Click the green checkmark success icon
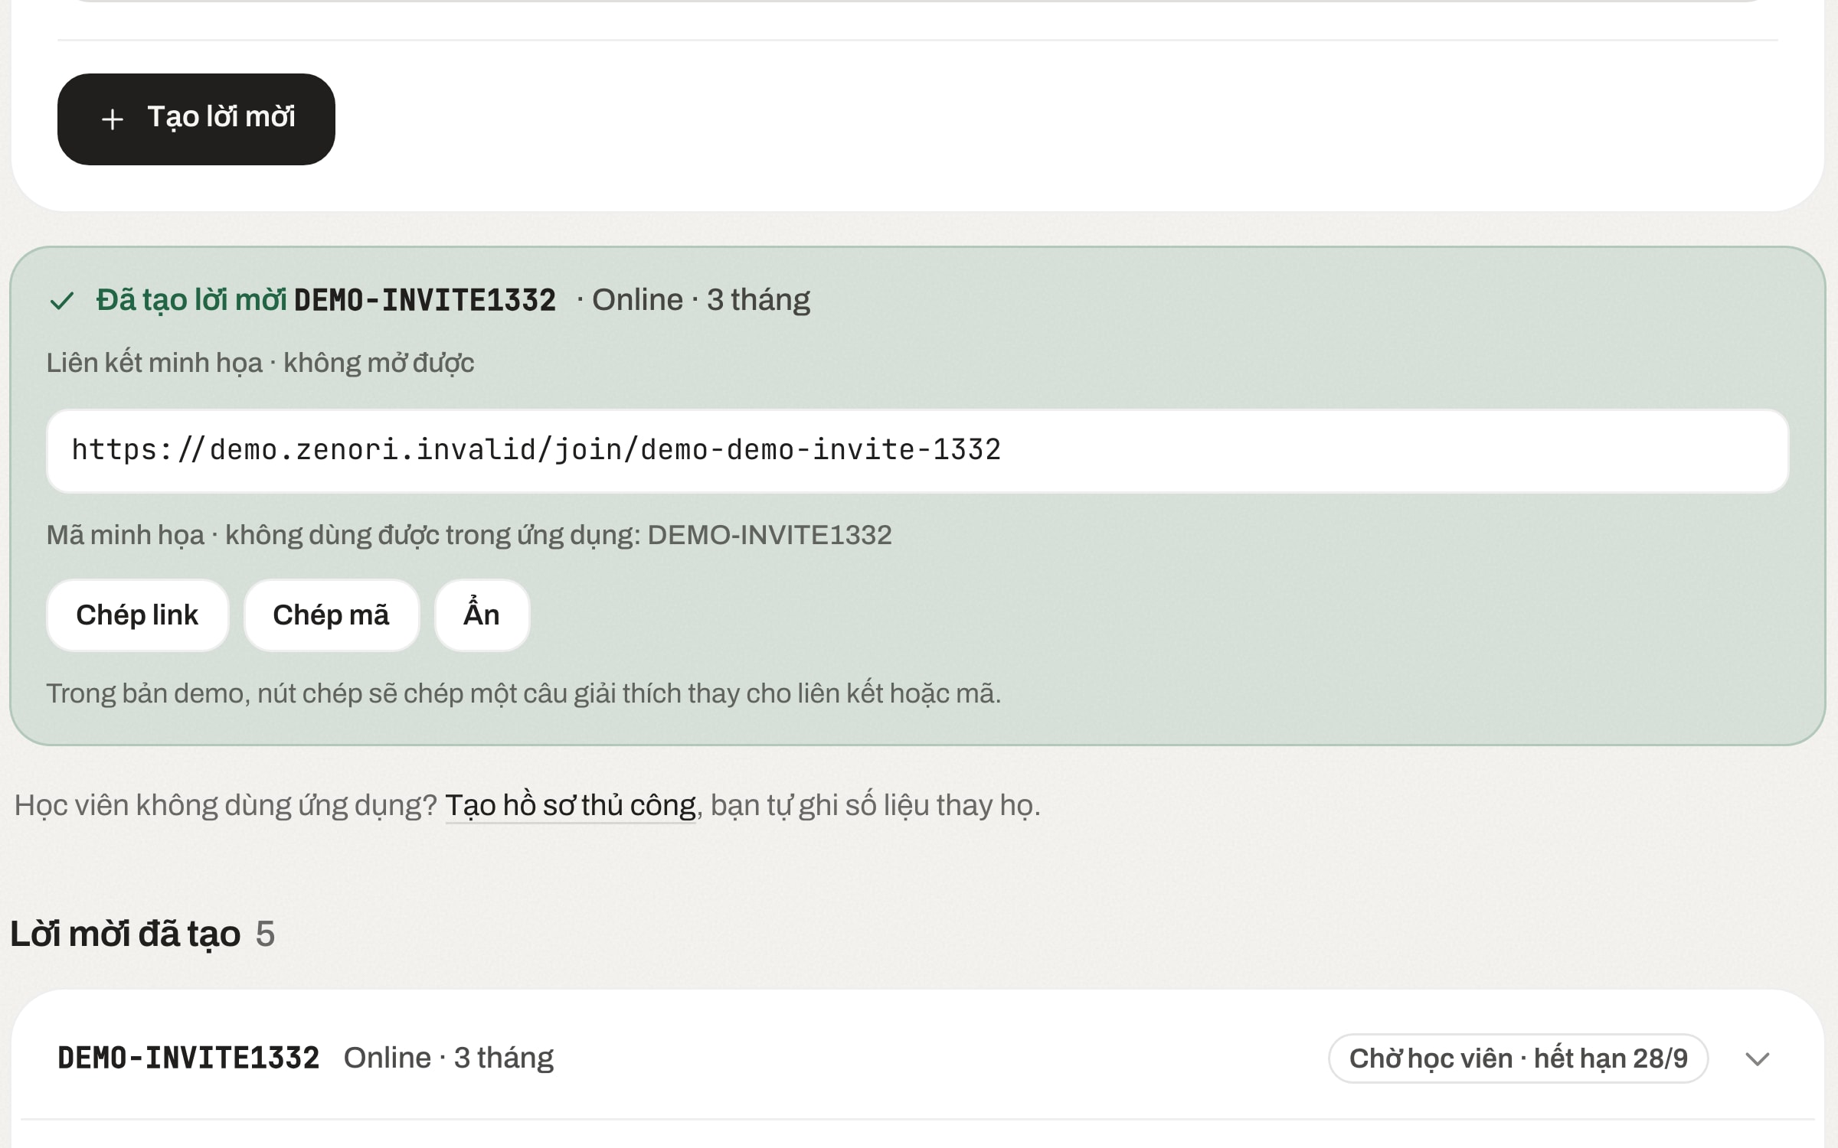 pos(62,301)
